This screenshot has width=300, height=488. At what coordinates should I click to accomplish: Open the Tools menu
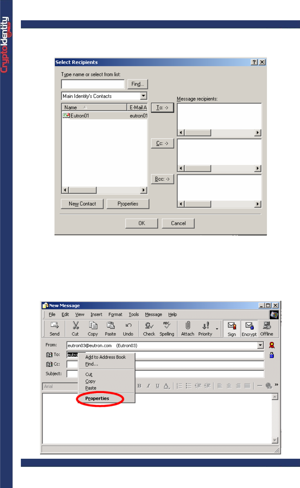point(134,314)
